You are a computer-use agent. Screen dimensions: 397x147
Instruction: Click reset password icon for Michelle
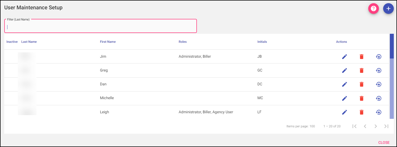pos(379,98)
